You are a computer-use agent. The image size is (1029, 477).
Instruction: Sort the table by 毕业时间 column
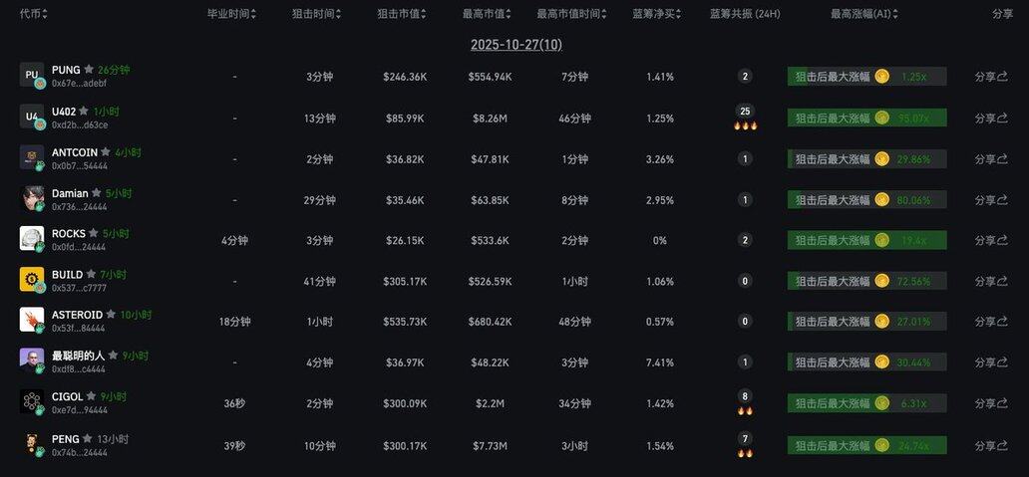pos(231,14)
